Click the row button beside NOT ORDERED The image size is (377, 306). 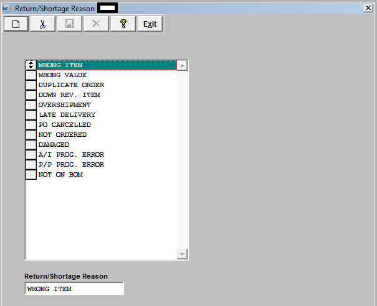31,135
